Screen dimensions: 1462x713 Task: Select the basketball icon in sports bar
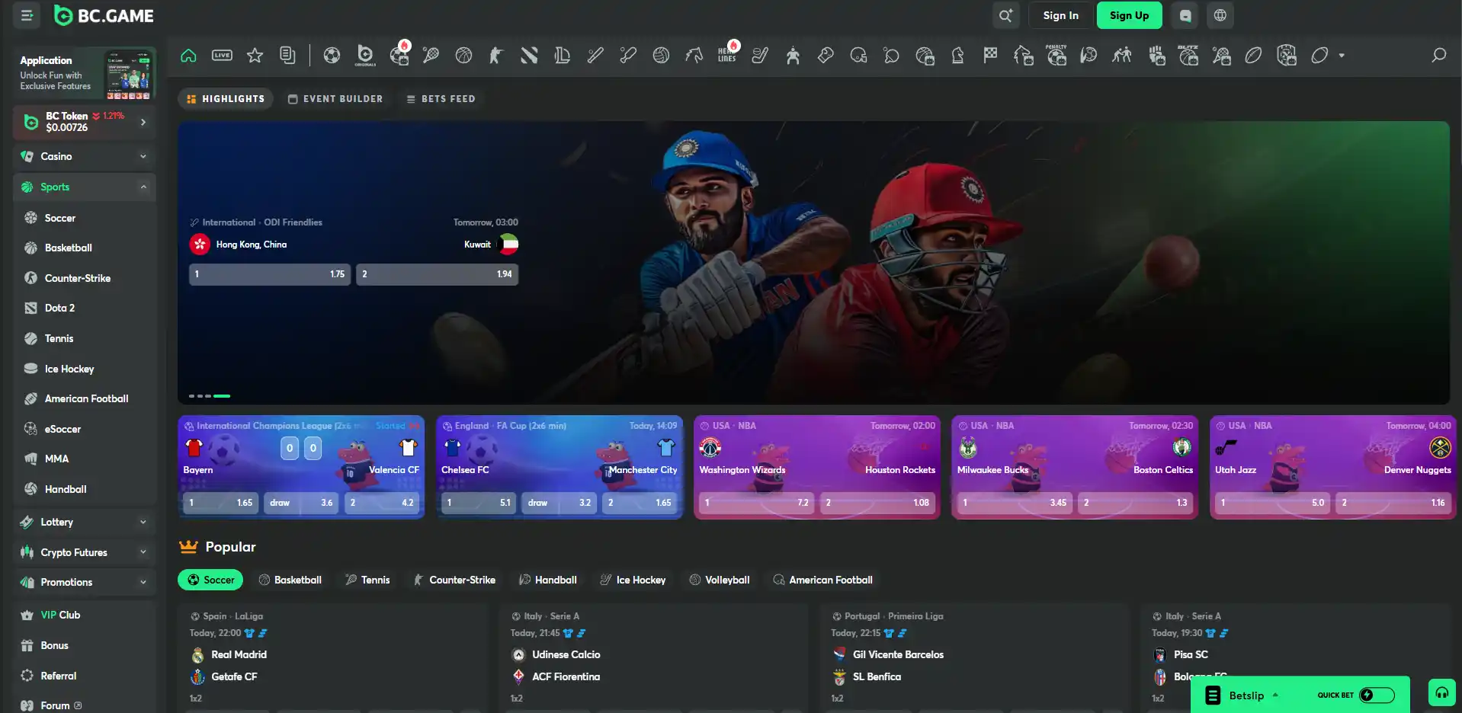(x=463, y=56)
